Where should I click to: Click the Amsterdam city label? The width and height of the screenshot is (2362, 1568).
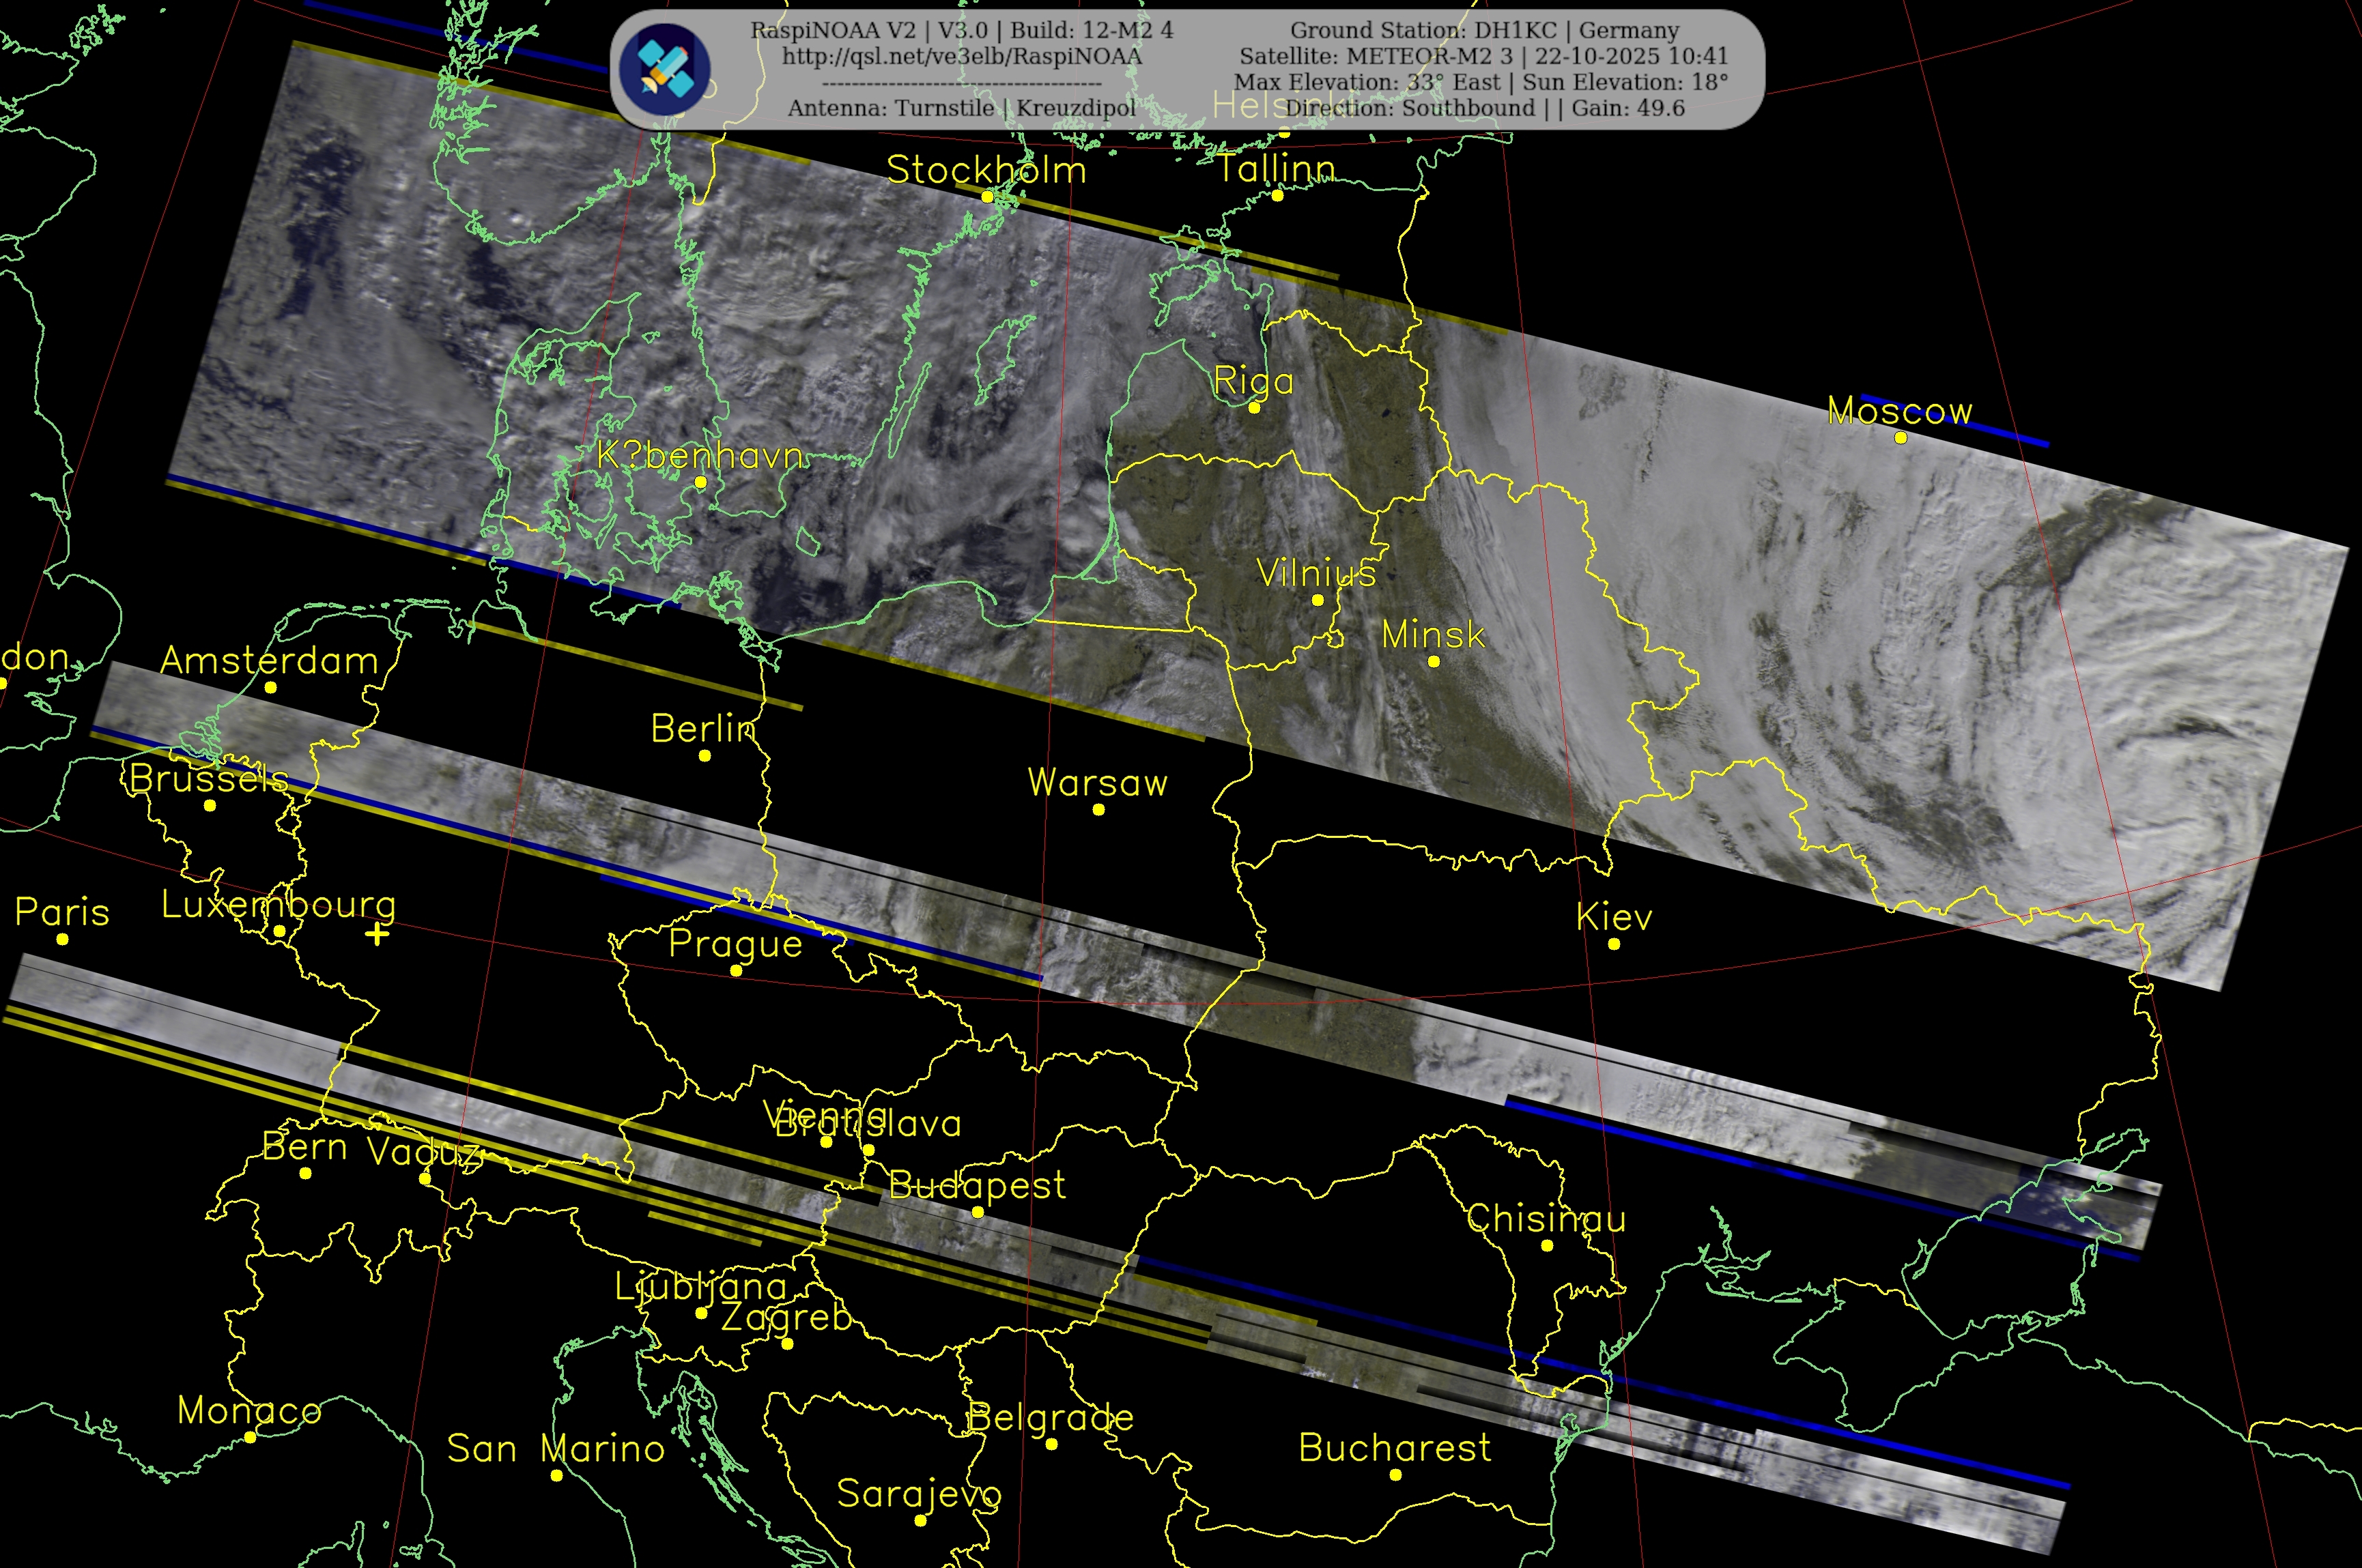point(269,661)
